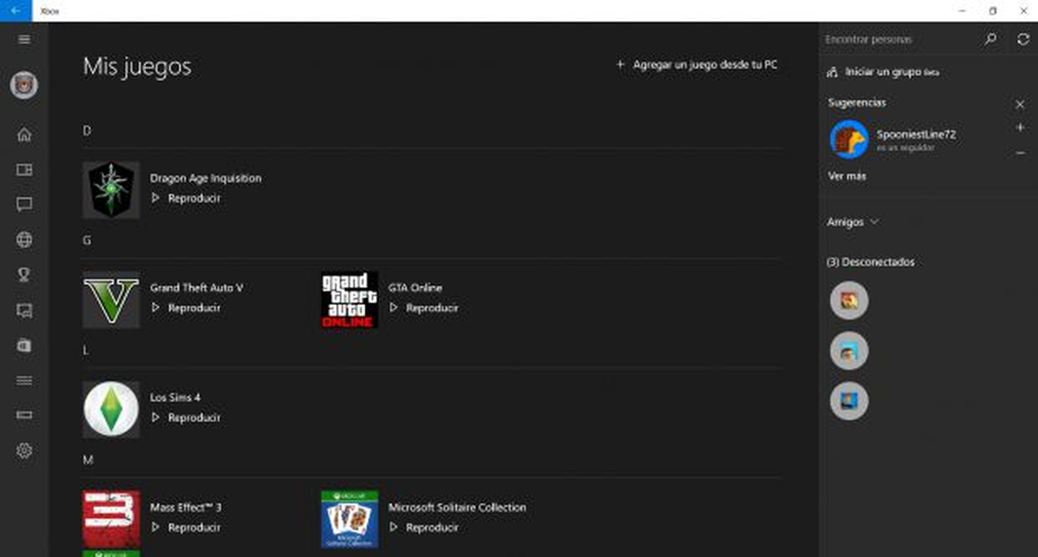Screen dimensions: 1038x557
Task: Jump to letter L section header
Action: (x=85, y=350)
